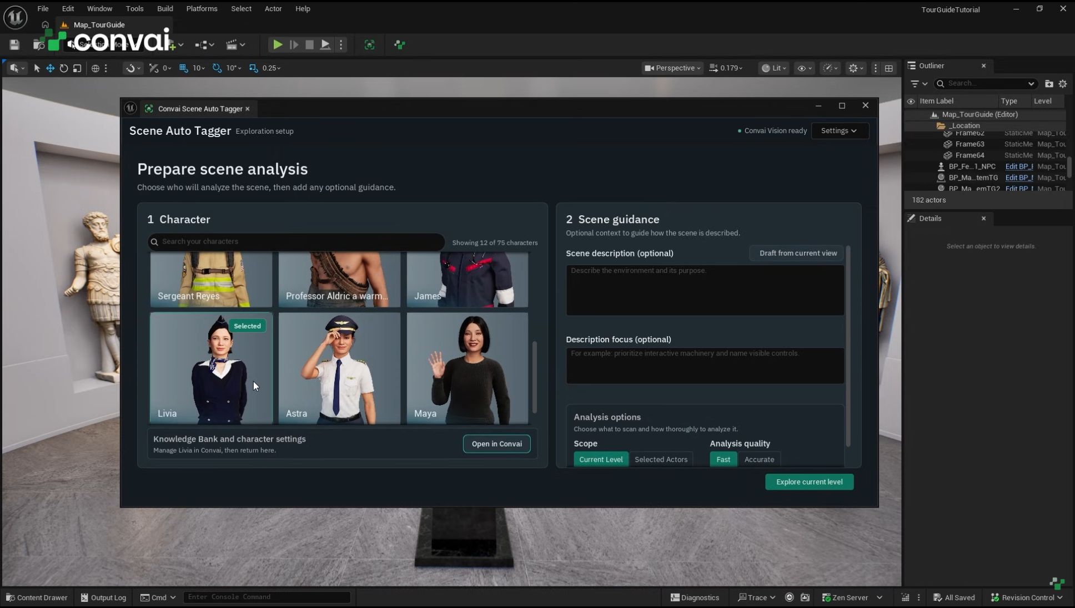
Task: Open the viewport Show eye dropdown
Action: [x=805, y=68]
